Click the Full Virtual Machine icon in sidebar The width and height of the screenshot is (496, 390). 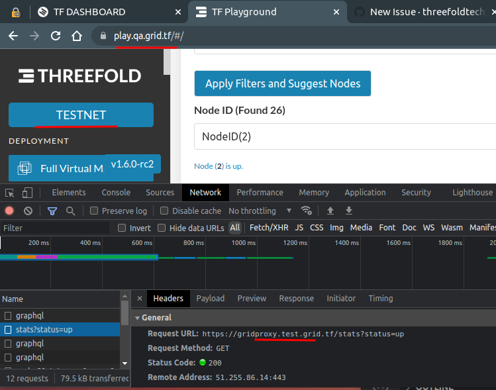(25, 168)
